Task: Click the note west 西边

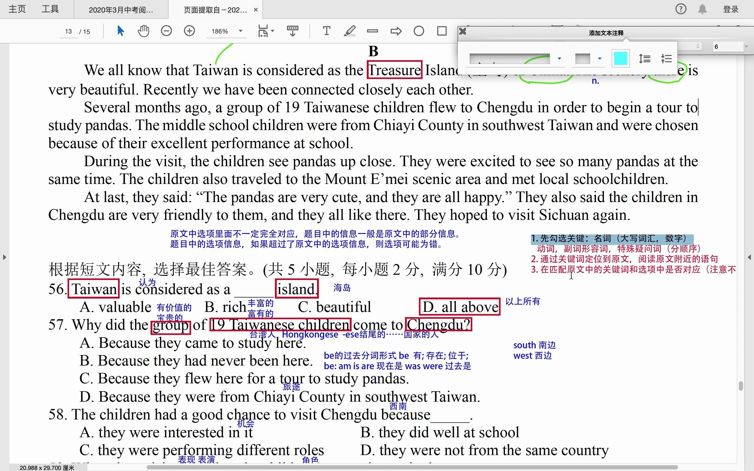Action: click(x=533, y=356)
